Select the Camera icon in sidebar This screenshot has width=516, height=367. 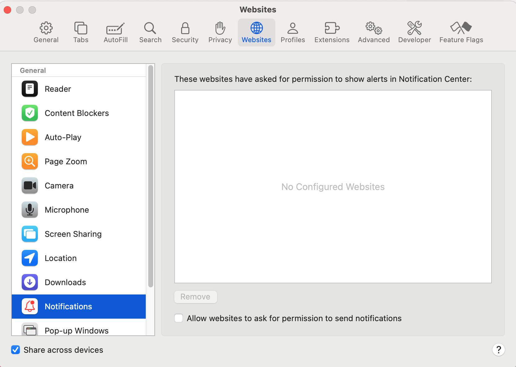click(x=29, y=185)
